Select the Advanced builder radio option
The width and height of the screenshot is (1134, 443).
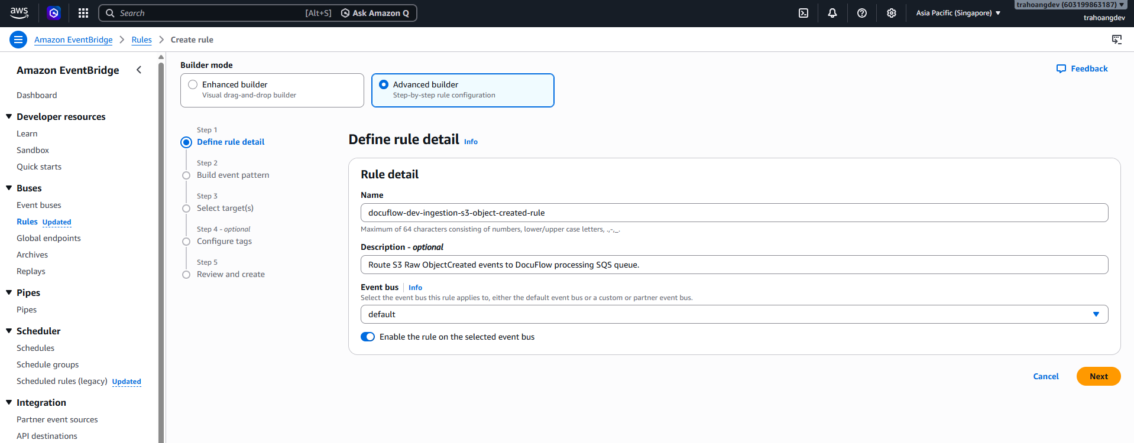click(384, 84)
